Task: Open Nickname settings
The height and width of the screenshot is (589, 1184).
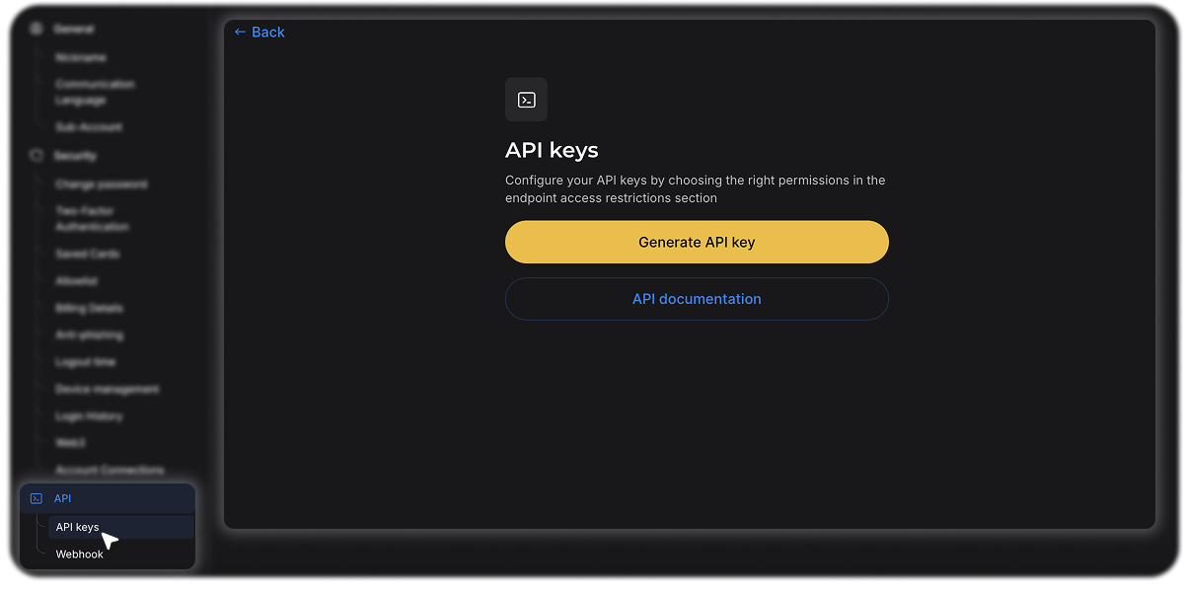Action: pyautogui.click(x=81, y=58)
